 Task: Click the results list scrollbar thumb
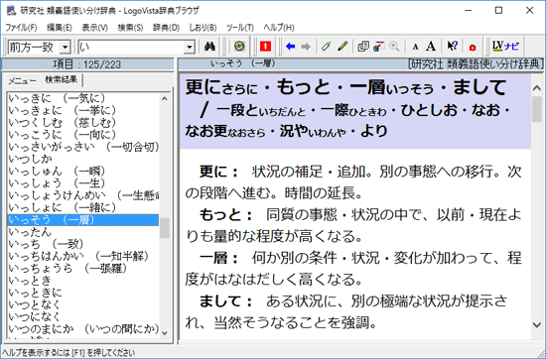pos(165,228)
